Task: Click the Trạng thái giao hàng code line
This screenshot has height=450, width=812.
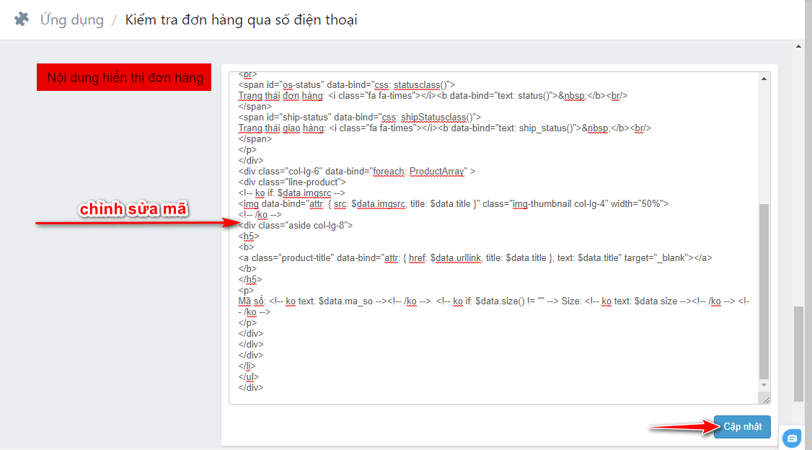Action: pyautogui.click(x=444, y=128)
